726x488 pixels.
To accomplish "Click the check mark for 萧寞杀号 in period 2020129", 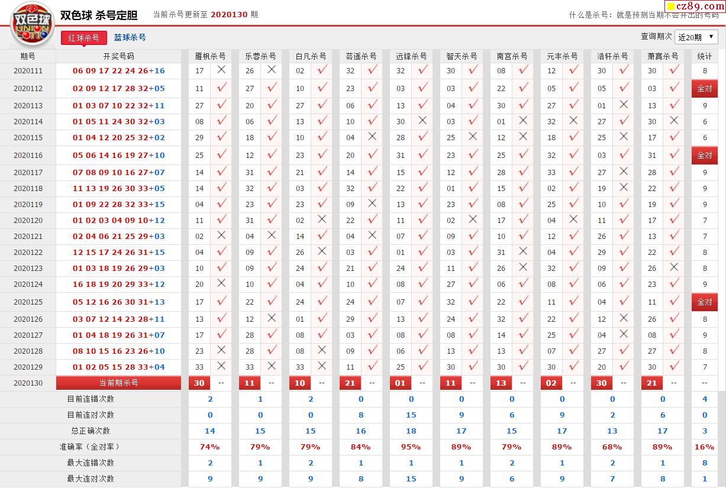I will pos(674,366).
